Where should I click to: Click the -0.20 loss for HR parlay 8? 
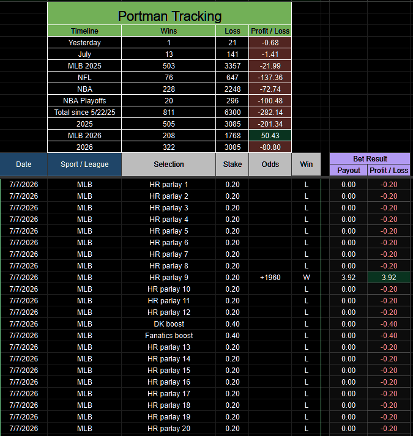tap(389, 266)
